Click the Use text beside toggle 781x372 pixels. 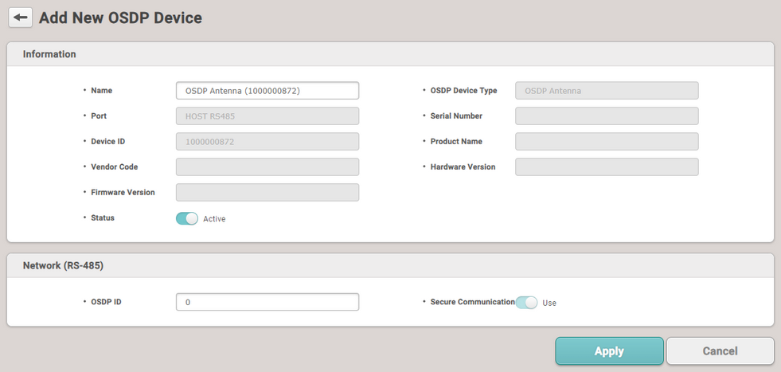tap(549, 303)
